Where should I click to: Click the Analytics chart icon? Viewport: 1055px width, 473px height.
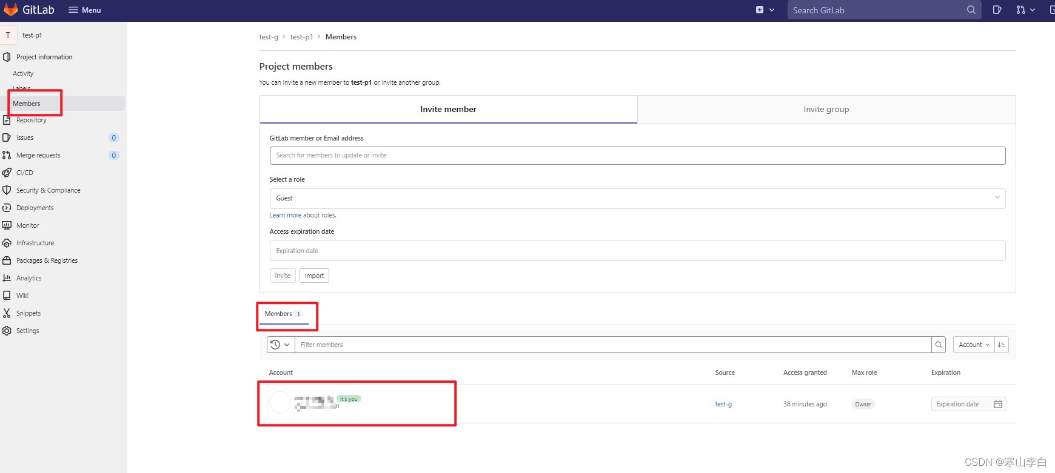tap(7, 278)
